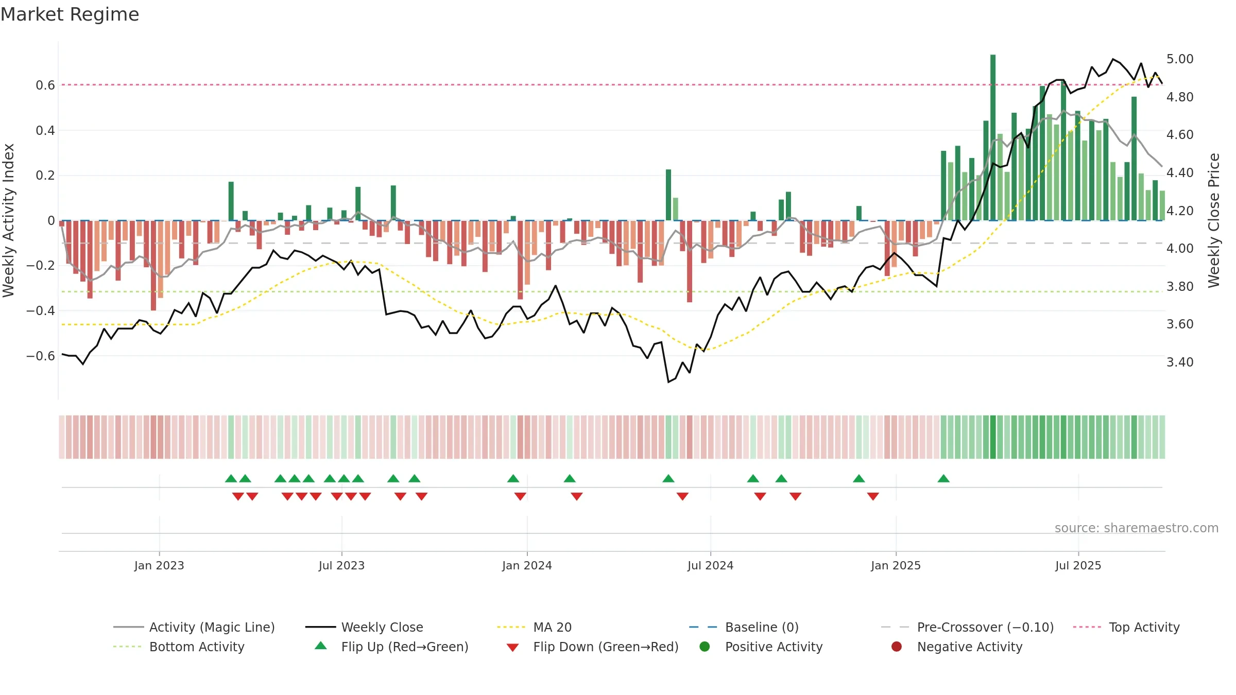The height and width of the screenshot is (695, 1236).
Task: Click the 3.60 price axis tick
Action: point(1180,324)
